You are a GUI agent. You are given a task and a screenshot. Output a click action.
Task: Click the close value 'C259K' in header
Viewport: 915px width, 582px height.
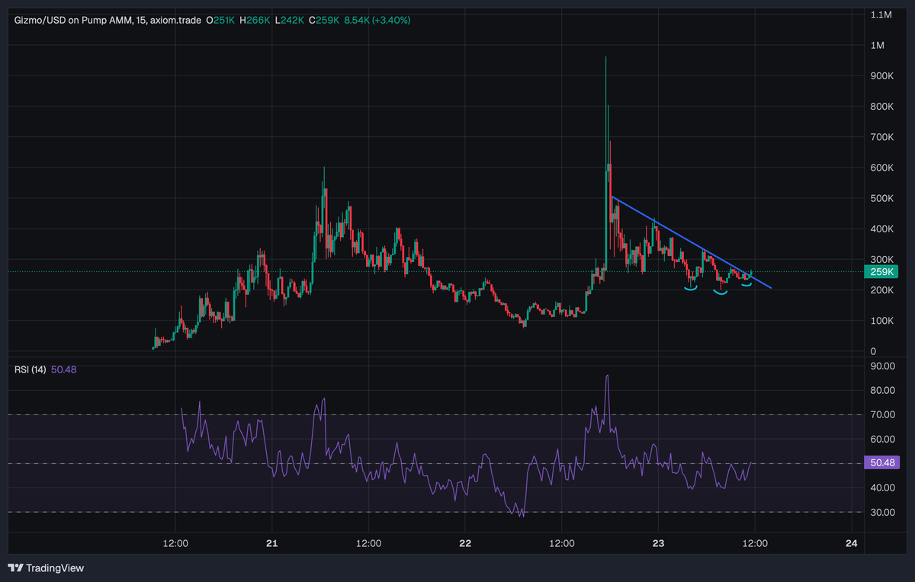(325, 20)
